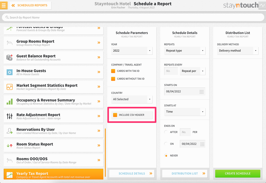This screenshot has width=266, height=183.
Task: Click the orange report list scrollbar
Action: tap(105, 152)
